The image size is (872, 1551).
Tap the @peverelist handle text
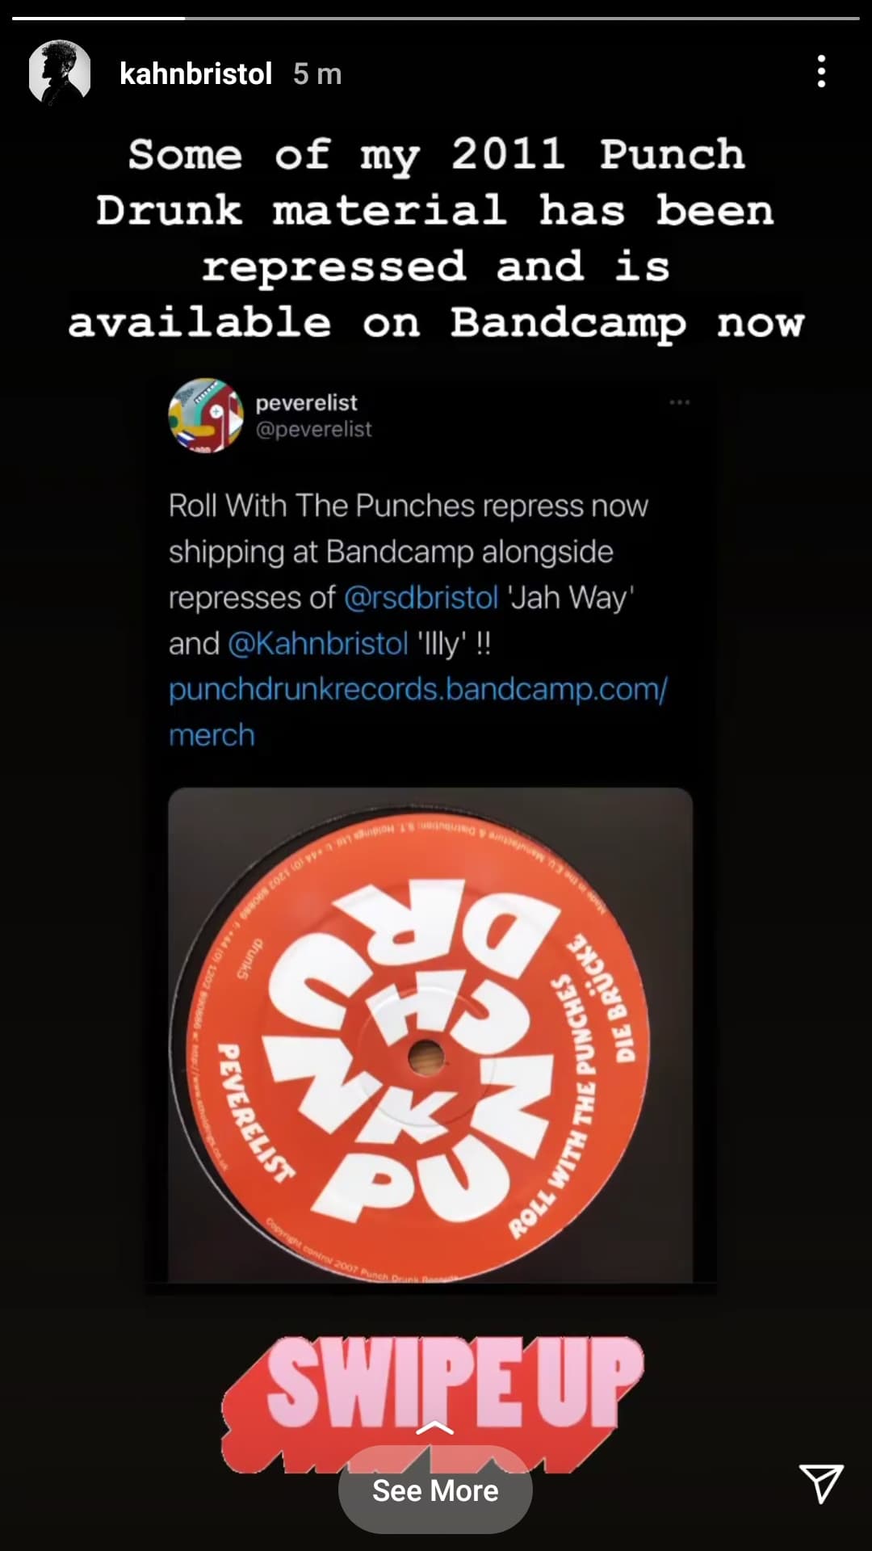pos(313,430)
